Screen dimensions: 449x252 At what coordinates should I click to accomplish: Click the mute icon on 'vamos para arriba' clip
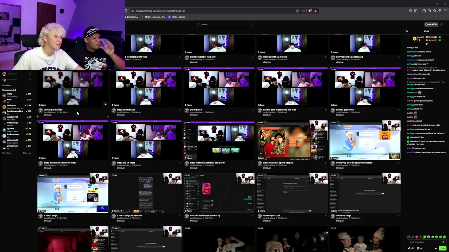(105, 104)
